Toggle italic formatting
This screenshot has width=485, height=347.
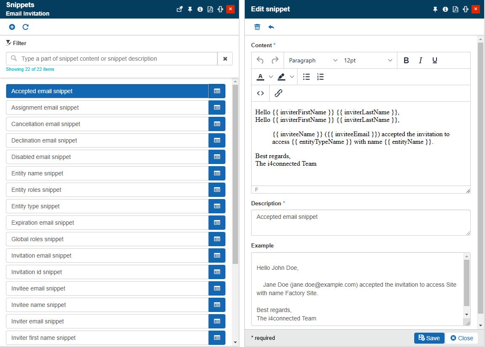pyautogui.click(x=421, y=60)
